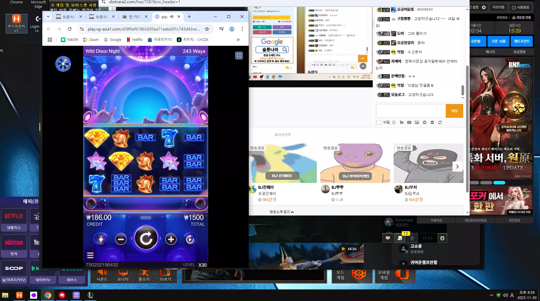Open the 요금정보 tab in PC cafe panel
Image resolution: width=540 pixels, height=301 pixels.
(519, 52)
